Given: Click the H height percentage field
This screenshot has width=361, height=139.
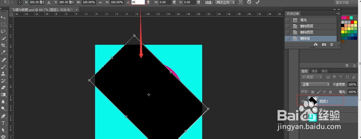Looking at the screenshot, I should click(117, 2).
